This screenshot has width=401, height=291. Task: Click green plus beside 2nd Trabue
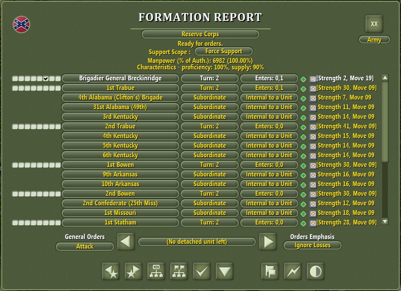(303, 128)
